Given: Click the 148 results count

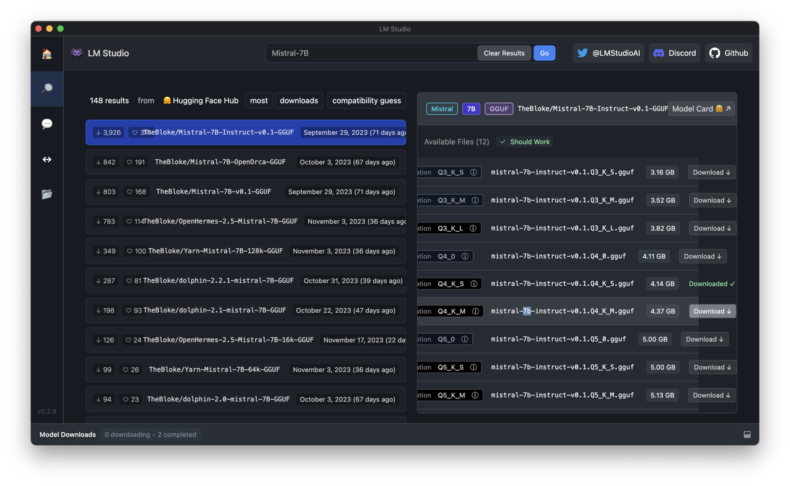Looking at the screenshot, I should click(x=109, y=101).
